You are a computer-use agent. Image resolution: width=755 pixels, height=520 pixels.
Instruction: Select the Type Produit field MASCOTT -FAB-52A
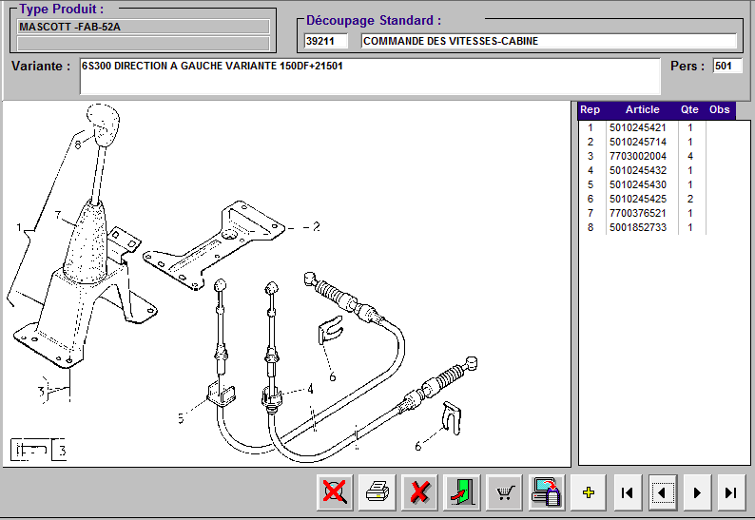coord(145,27)
